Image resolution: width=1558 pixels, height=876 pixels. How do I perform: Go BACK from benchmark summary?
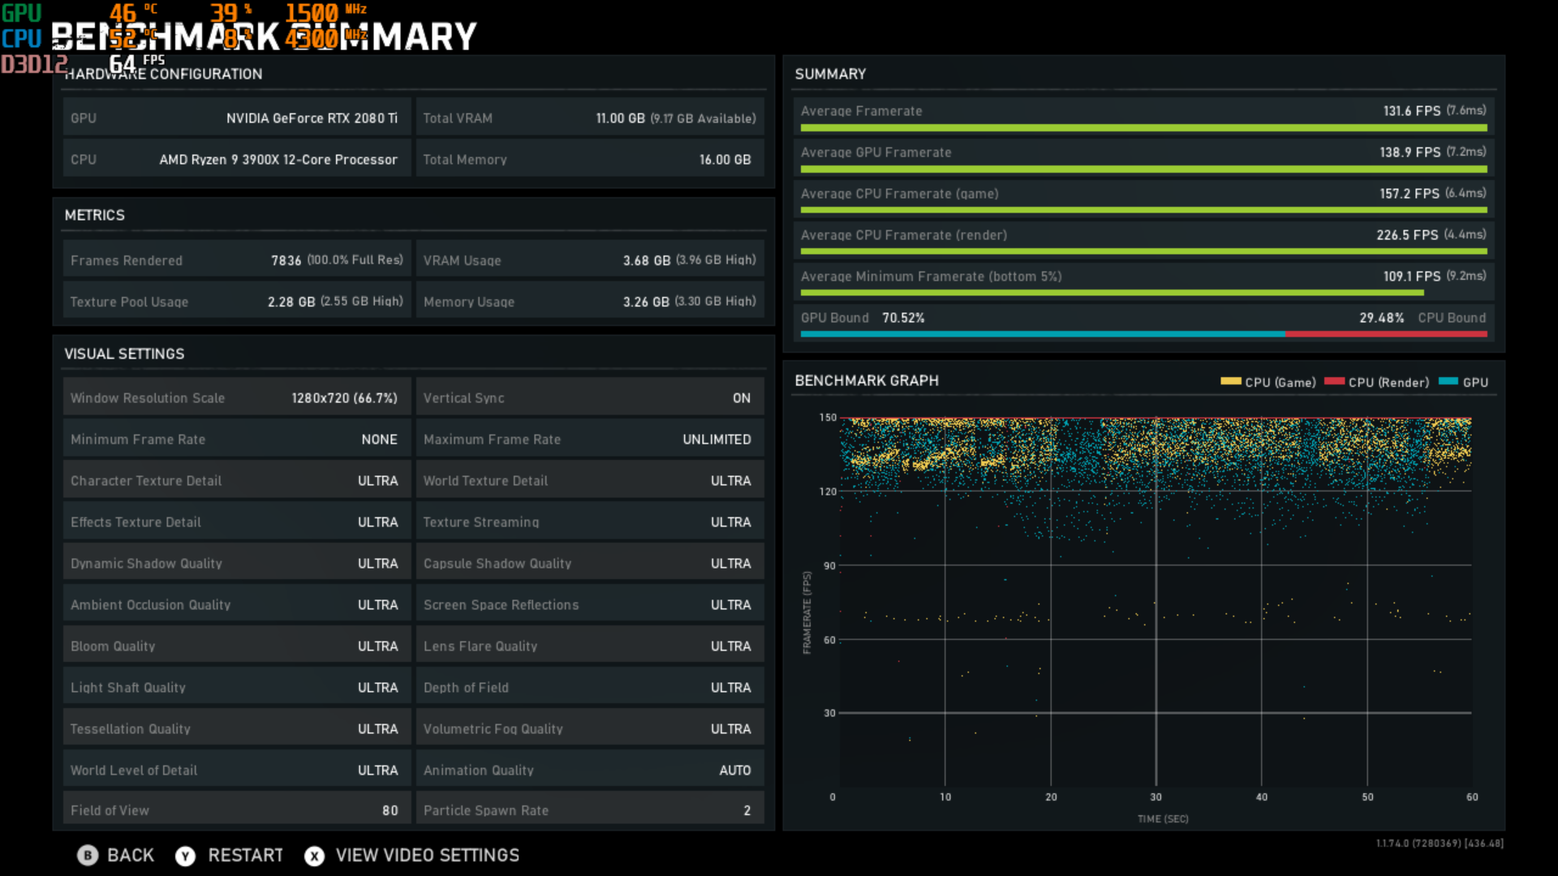point(131,855)
